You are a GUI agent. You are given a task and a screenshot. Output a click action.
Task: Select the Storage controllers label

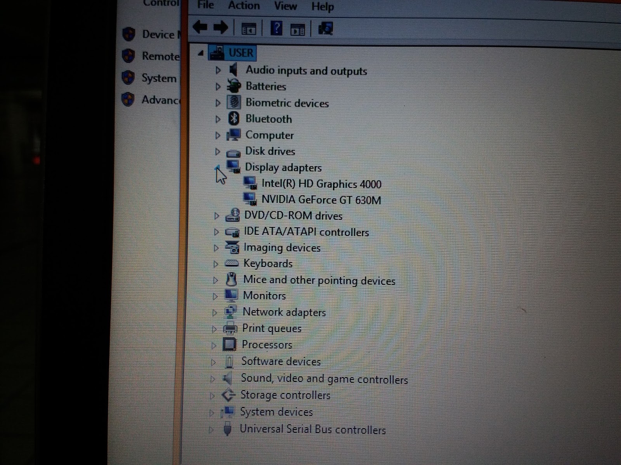click(285, 395)
